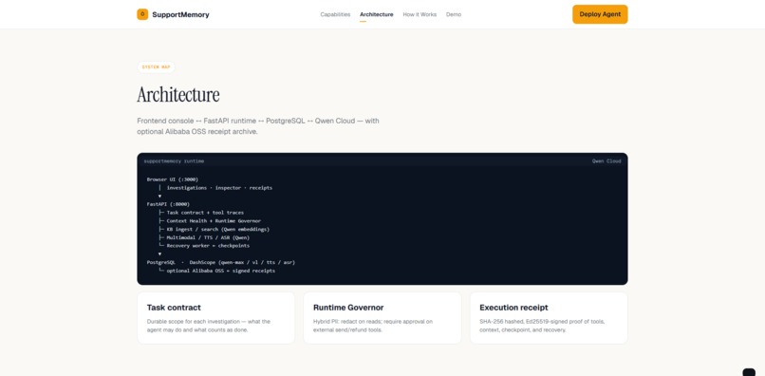Click the 'Task contract + tool traces' line
Viewport: 765px width, 376px height.
coord(205,213)
